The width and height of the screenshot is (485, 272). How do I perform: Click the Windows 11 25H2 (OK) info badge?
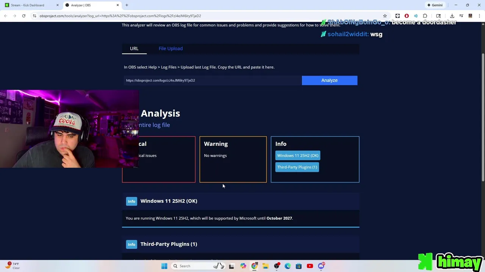(x=297, y=155)
